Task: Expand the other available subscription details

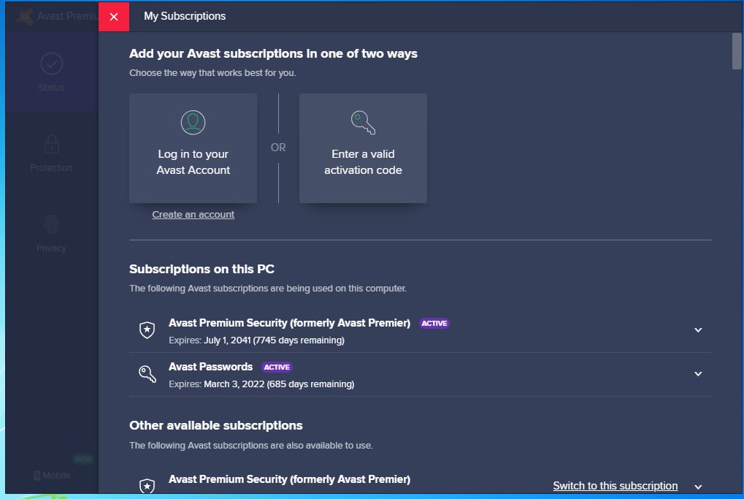Action: tap(698, 487)
